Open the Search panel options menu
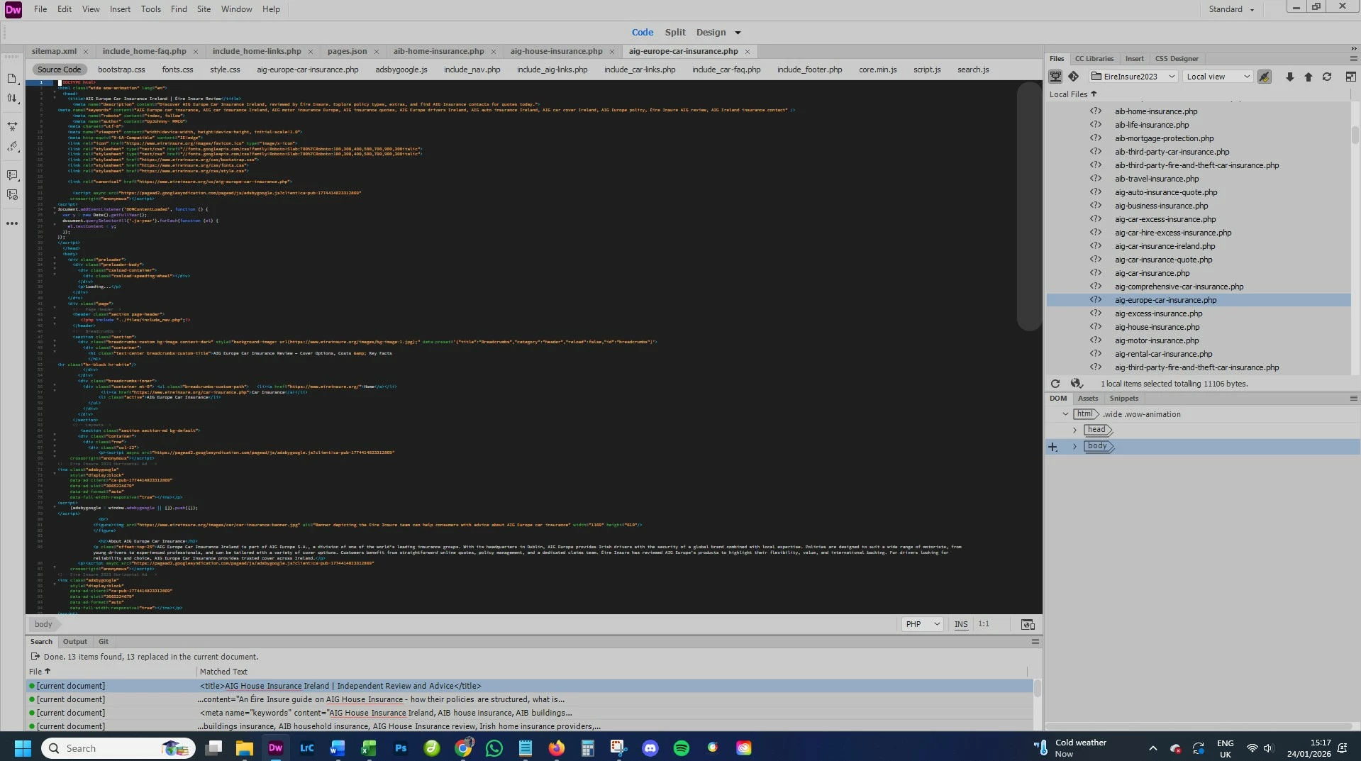1361x761 pixels. [x=1035, y=642]
